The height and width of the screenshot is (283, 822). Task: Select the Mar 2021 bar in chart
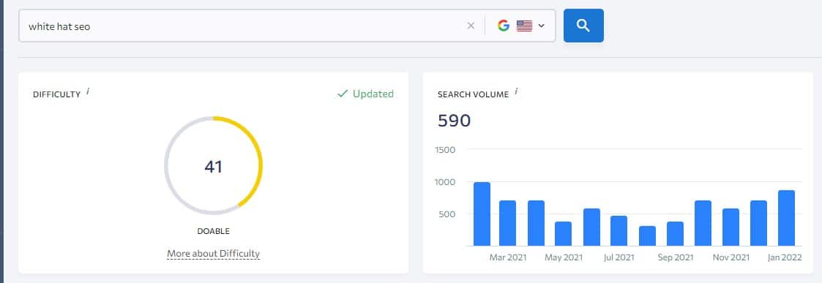click(507, 223)
